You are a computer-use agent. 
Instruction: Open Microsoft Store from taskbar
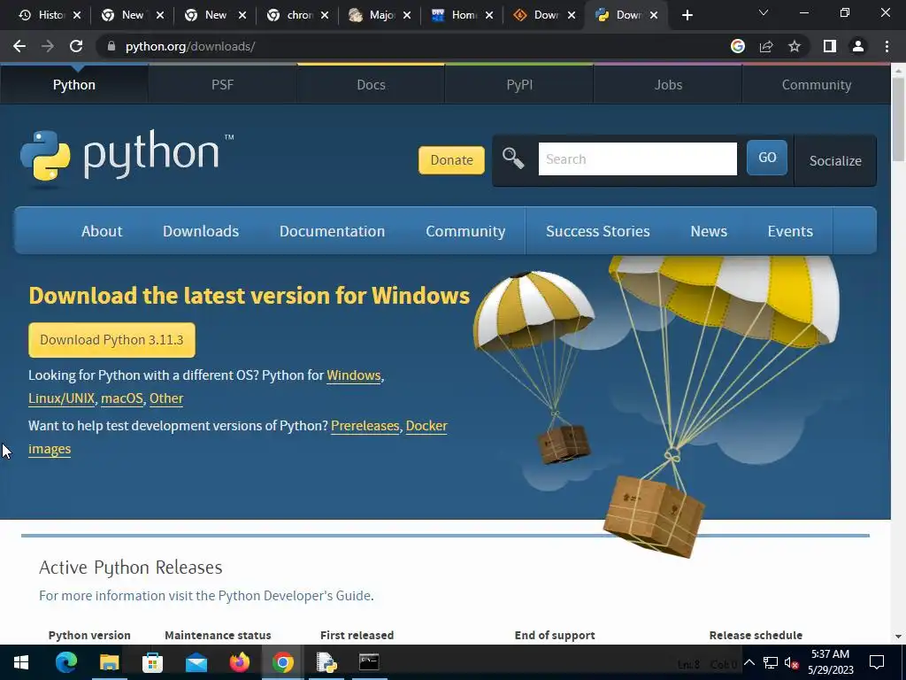point(152,662)
